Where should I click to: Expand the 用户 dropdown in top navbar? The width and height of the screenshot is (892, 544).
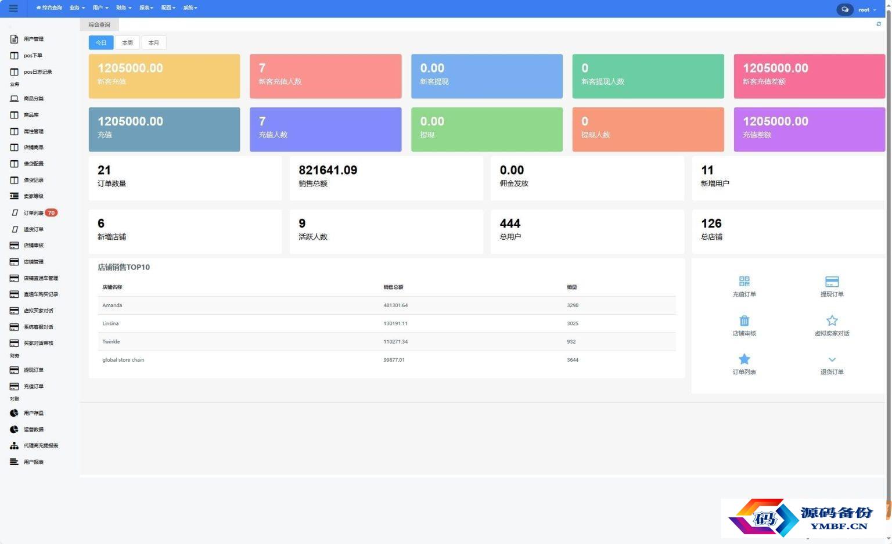coord(100,8)
